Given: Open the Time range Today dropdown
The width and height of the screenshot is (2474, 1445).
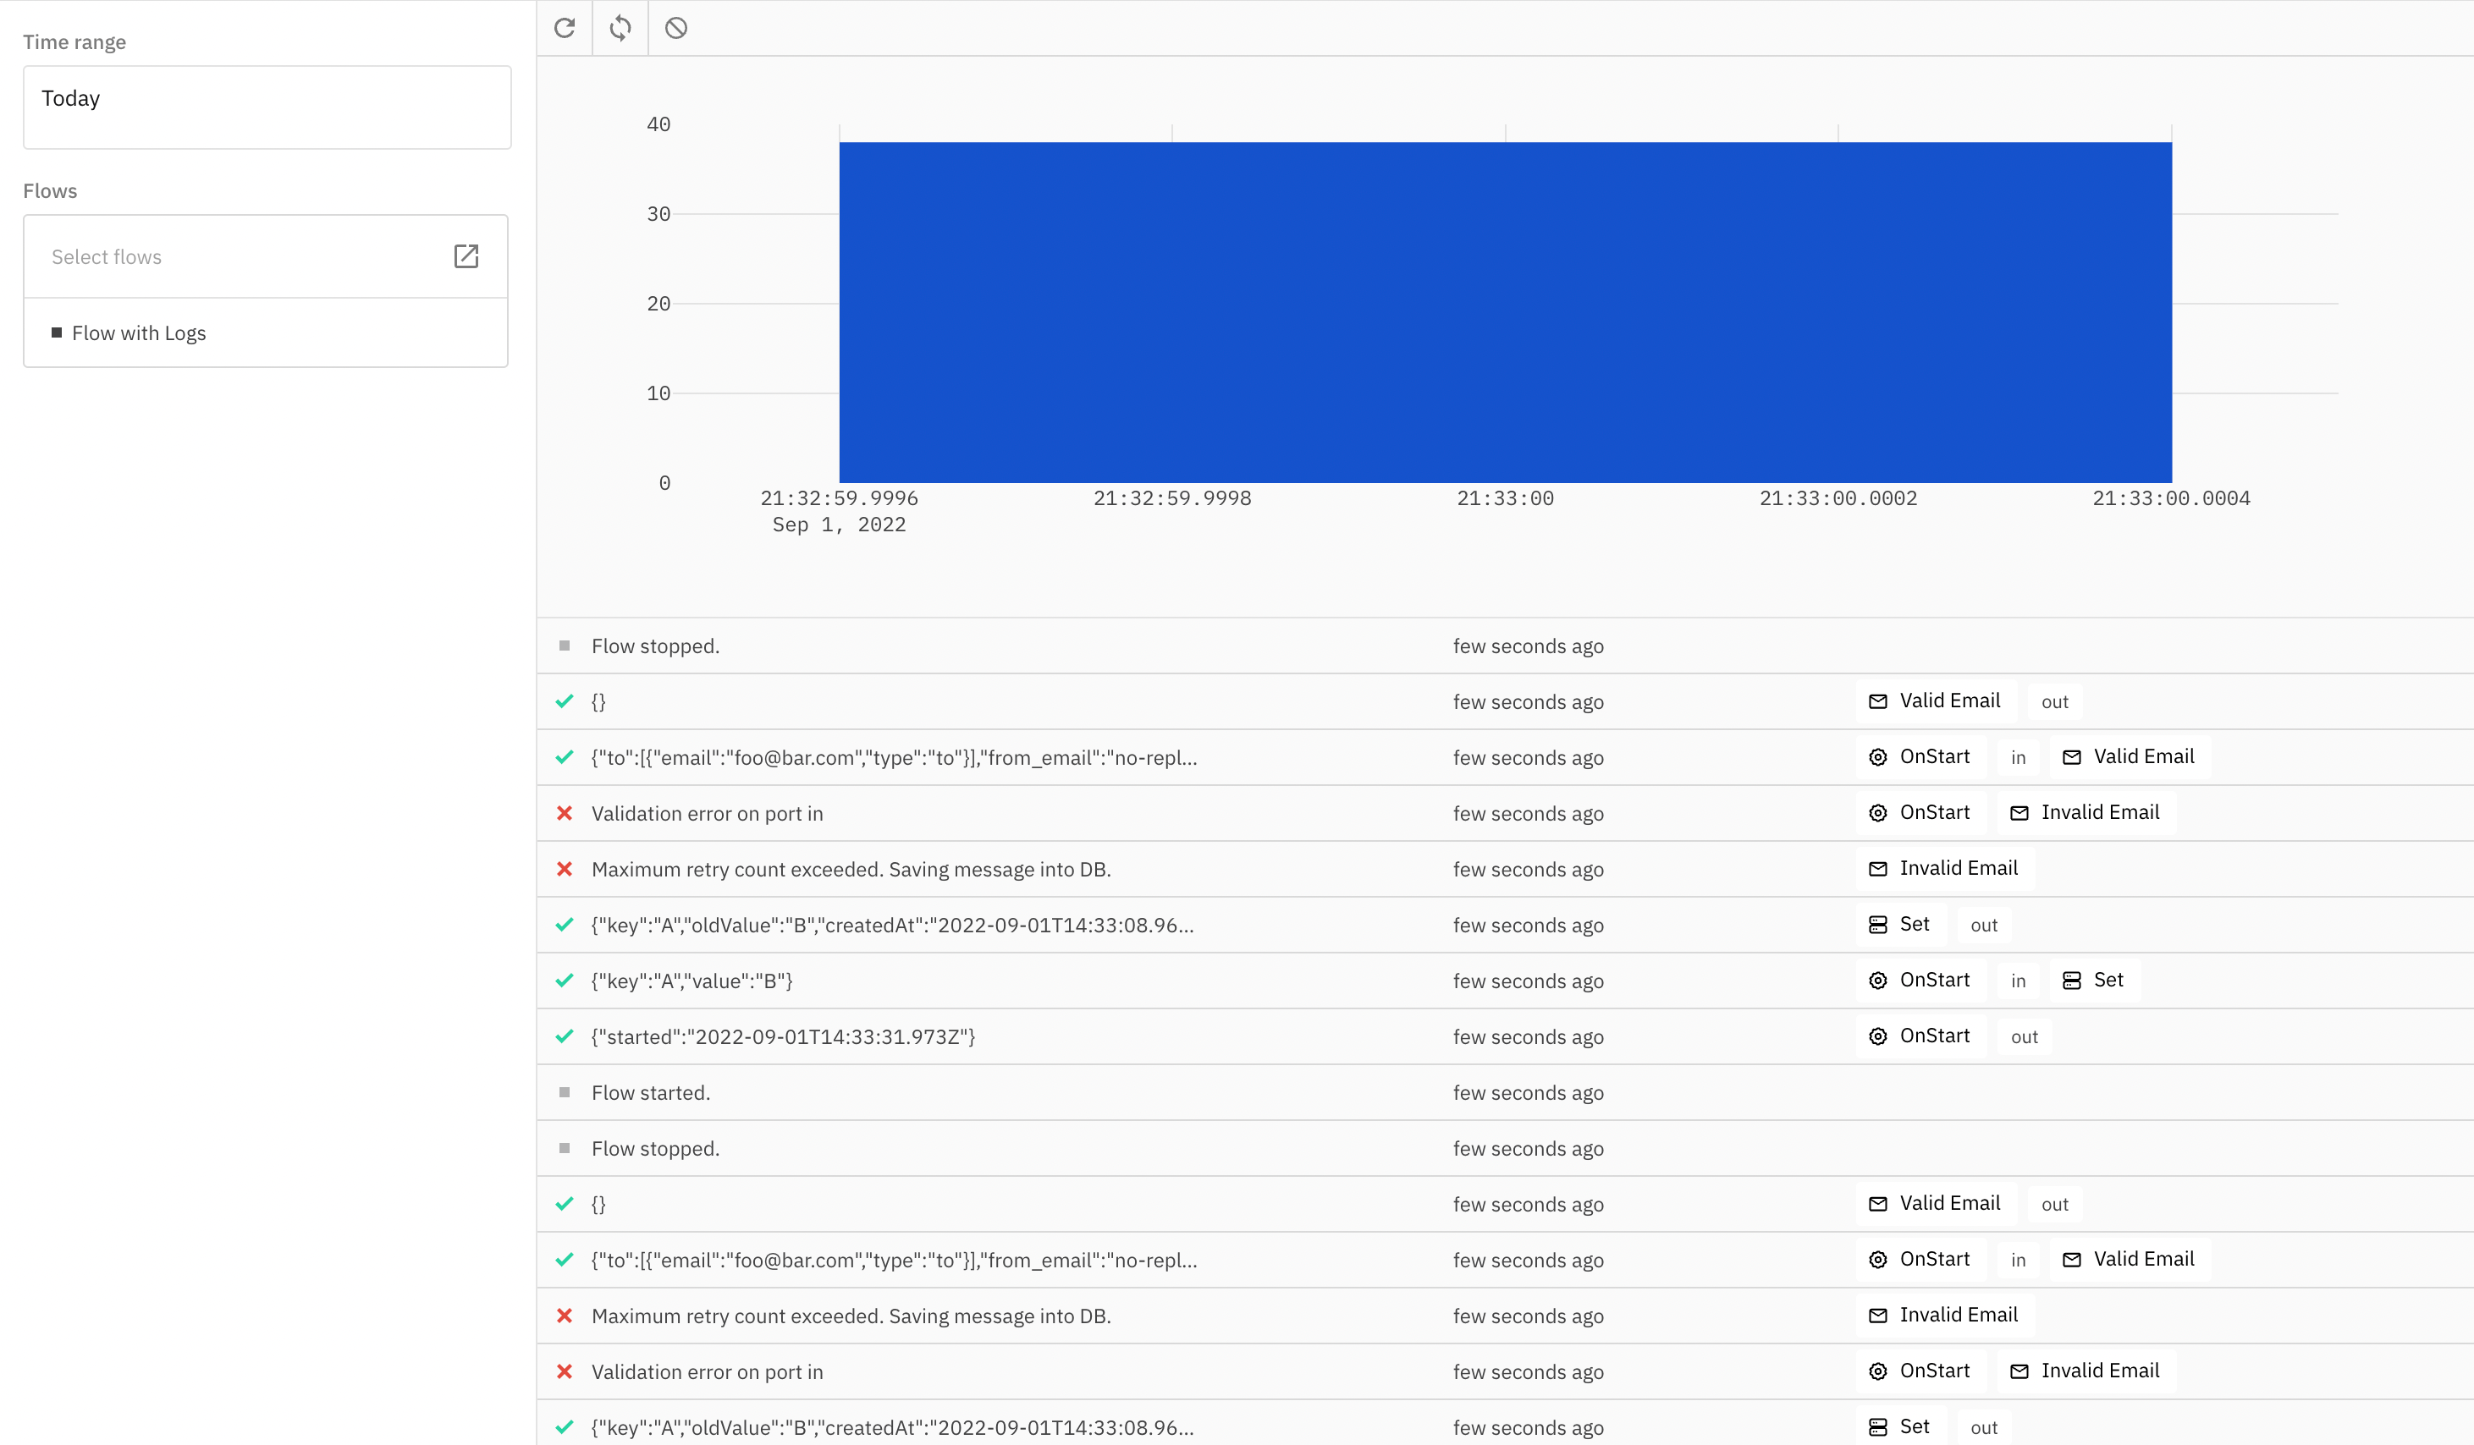Looking at the screenshot, I should point(267,107).
